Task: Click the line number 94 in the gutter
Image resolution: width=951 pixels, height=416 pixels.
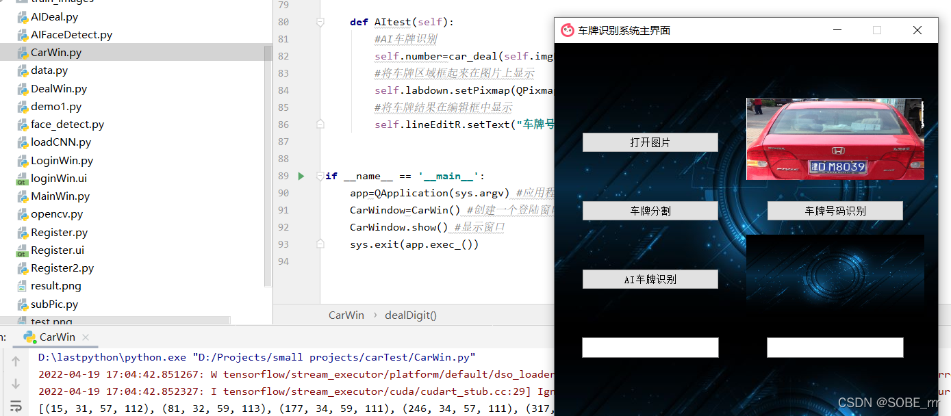Action: coord(283,261)
